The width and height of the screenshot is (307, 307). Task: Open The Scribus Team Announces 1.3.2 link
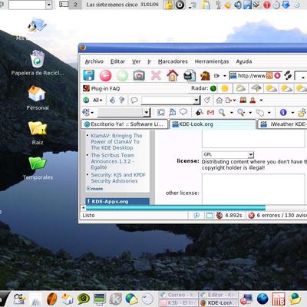pos(113,161)
